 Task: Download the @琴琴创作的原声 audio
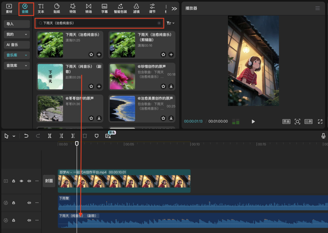point(99,118)
